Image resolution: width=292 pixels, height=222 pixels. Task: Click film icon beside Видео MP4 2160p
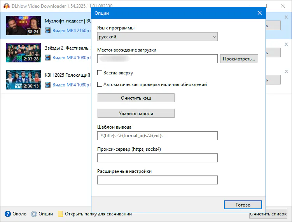(x=48, y=31)
